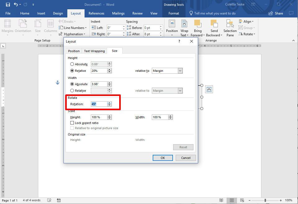Click the macro recording icon in status bar
This screenshot has width=298, height=204.
[x=59, y=200]
